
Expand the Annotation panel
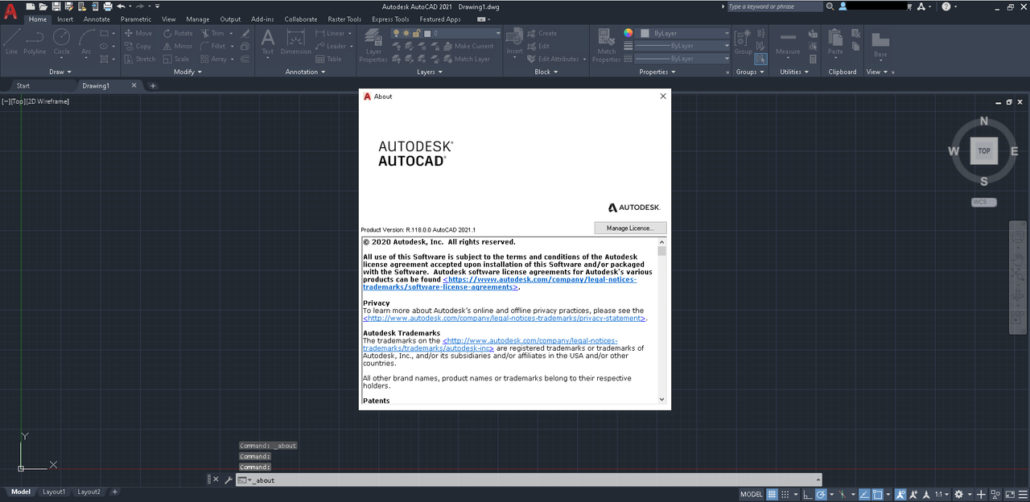point(306,72)
